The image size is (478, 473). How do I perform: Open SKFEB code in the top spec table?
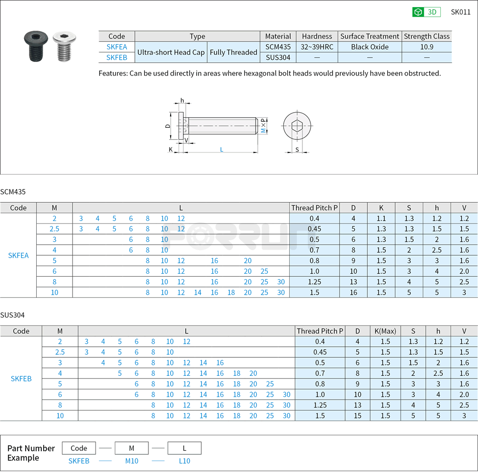(x=117, y=57)
